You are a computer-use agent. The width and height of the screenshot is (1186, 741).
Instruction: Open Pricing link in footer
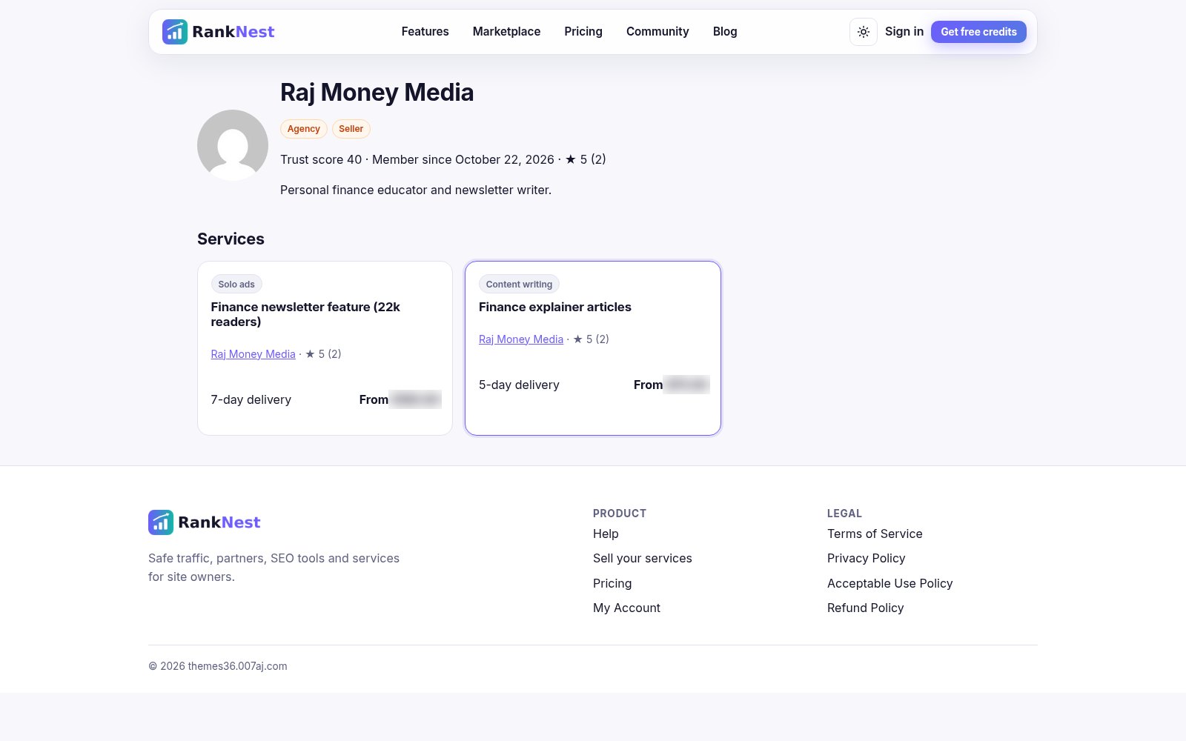click(612, 584)
